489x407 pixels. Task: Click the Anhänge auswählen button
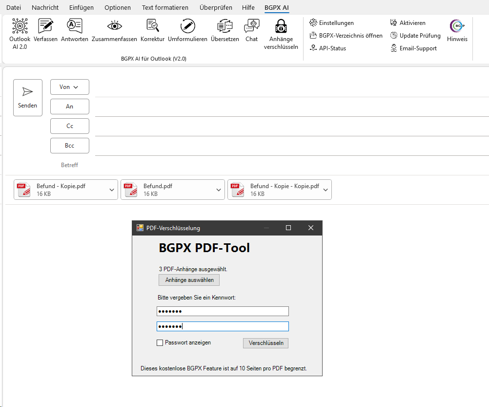coord(189,280)
